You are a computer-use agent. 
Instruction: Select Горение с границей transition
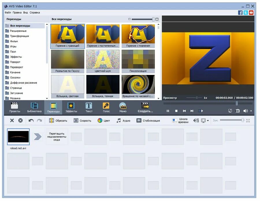tap(68, 36)
